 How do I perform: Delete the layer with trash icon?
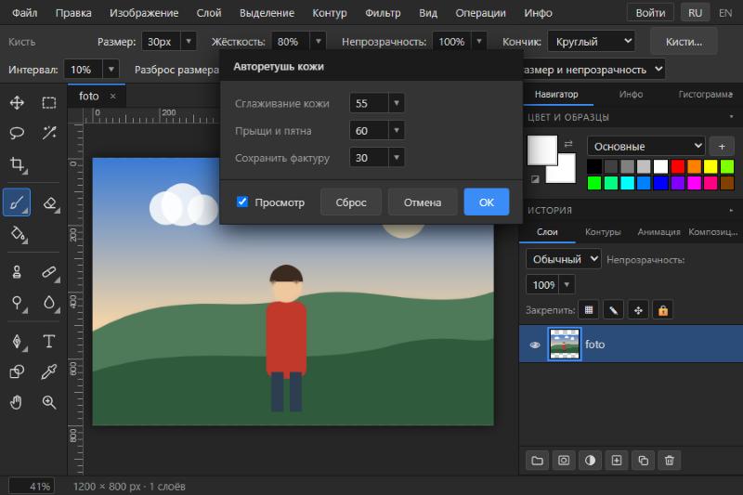pyautogui.click(x=670, y=461)
